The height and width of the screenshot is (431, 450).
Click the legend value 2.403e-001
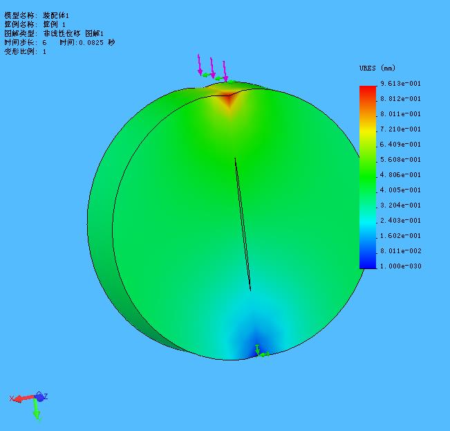(x=400, y=221)
